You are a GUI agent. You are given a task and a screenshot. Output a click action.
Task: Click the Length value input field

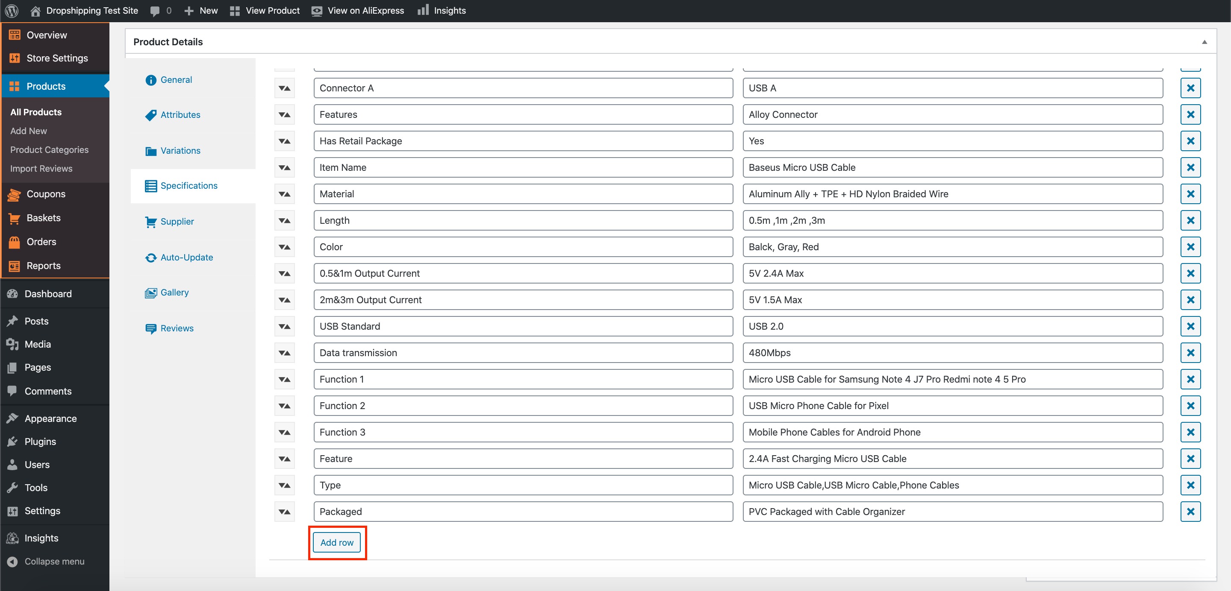point(952,220)
